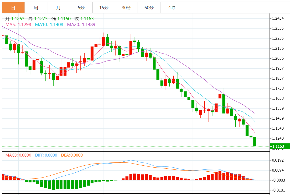Click the 1.1638 price axis label
The width and height of the screenshot is (290, 195).
278,98
